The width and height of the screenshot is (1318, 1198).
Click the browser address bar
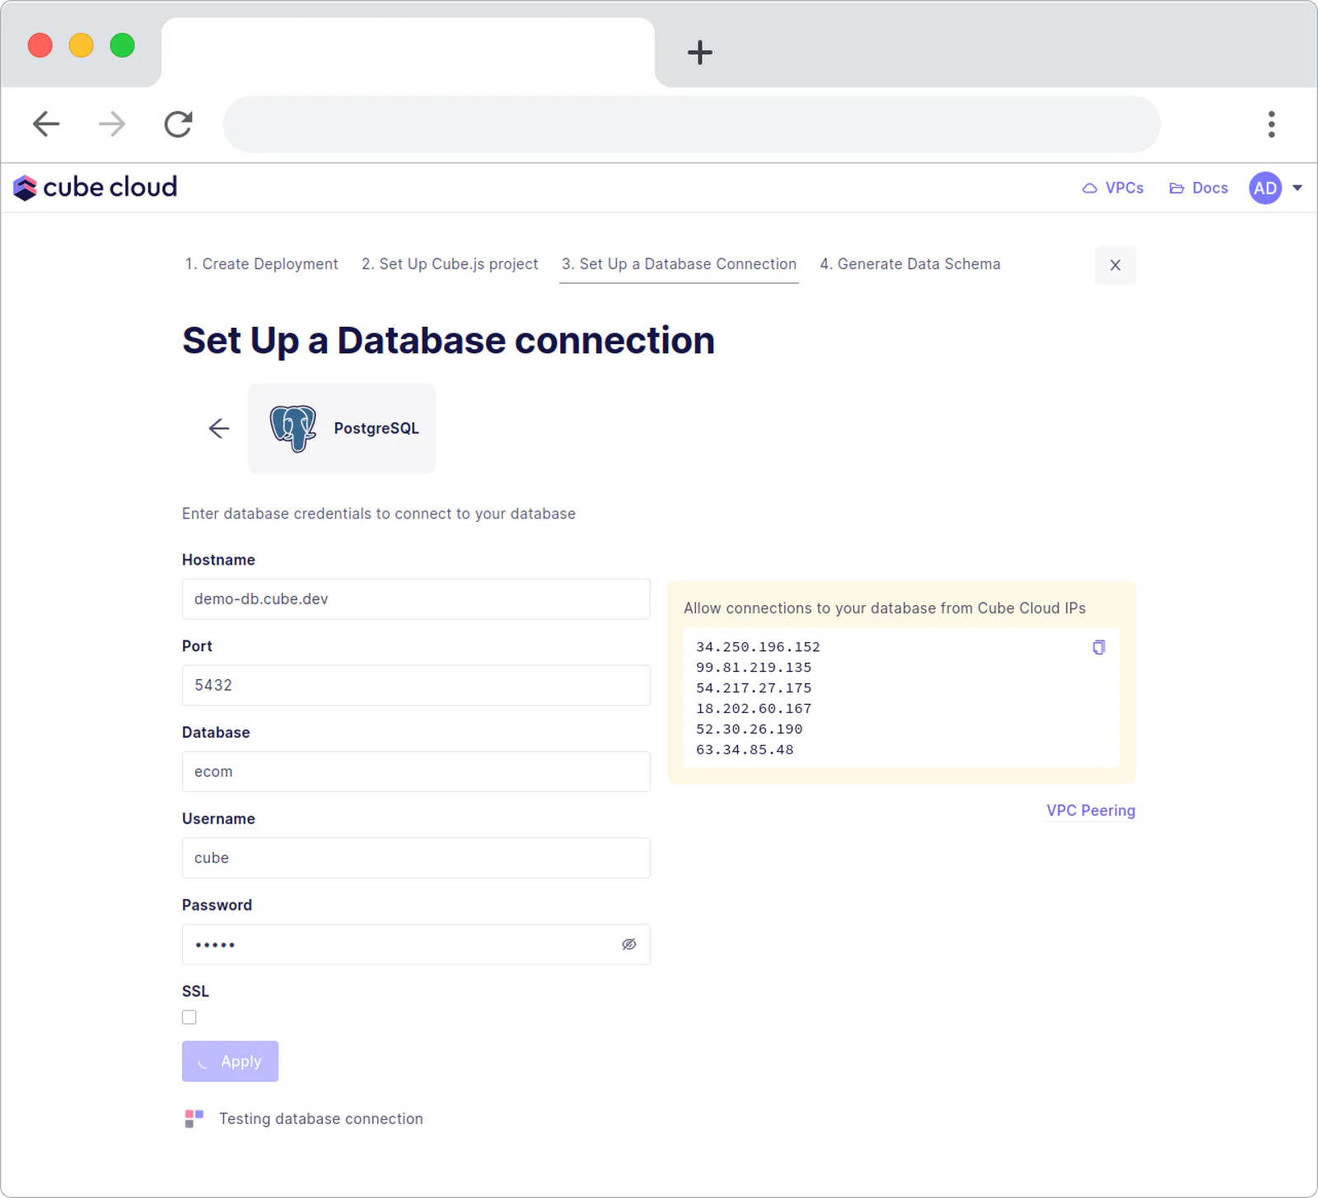(x=692, y=124)
